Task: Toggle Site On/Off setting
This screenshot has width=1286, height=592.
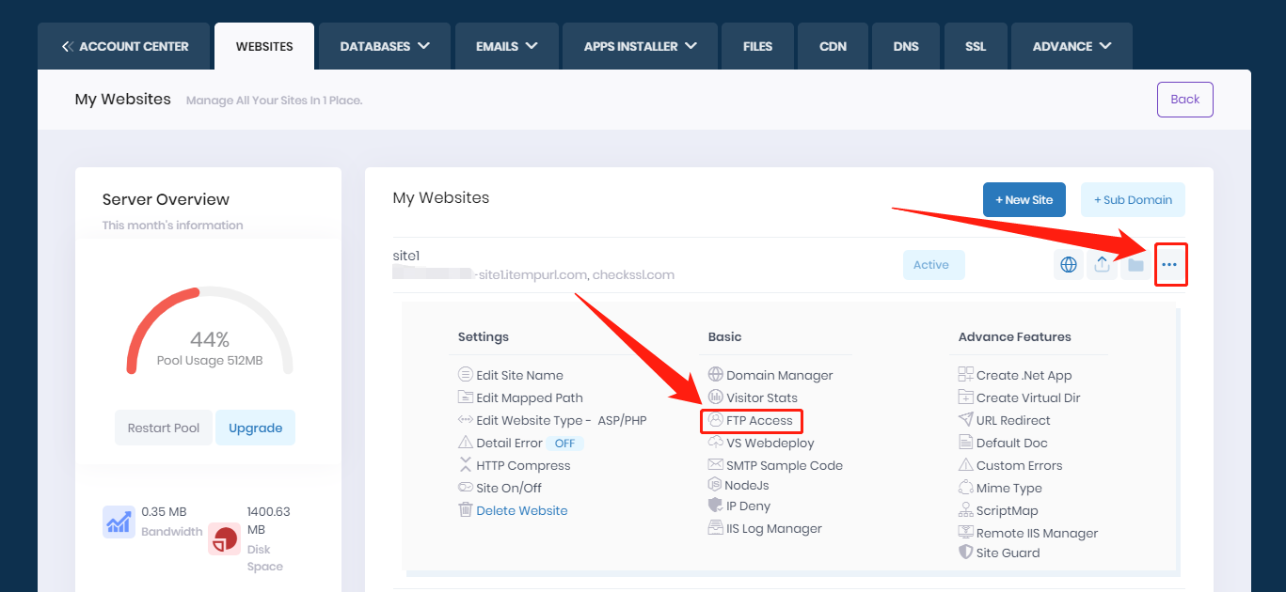Action: click(x=508, y=488)
